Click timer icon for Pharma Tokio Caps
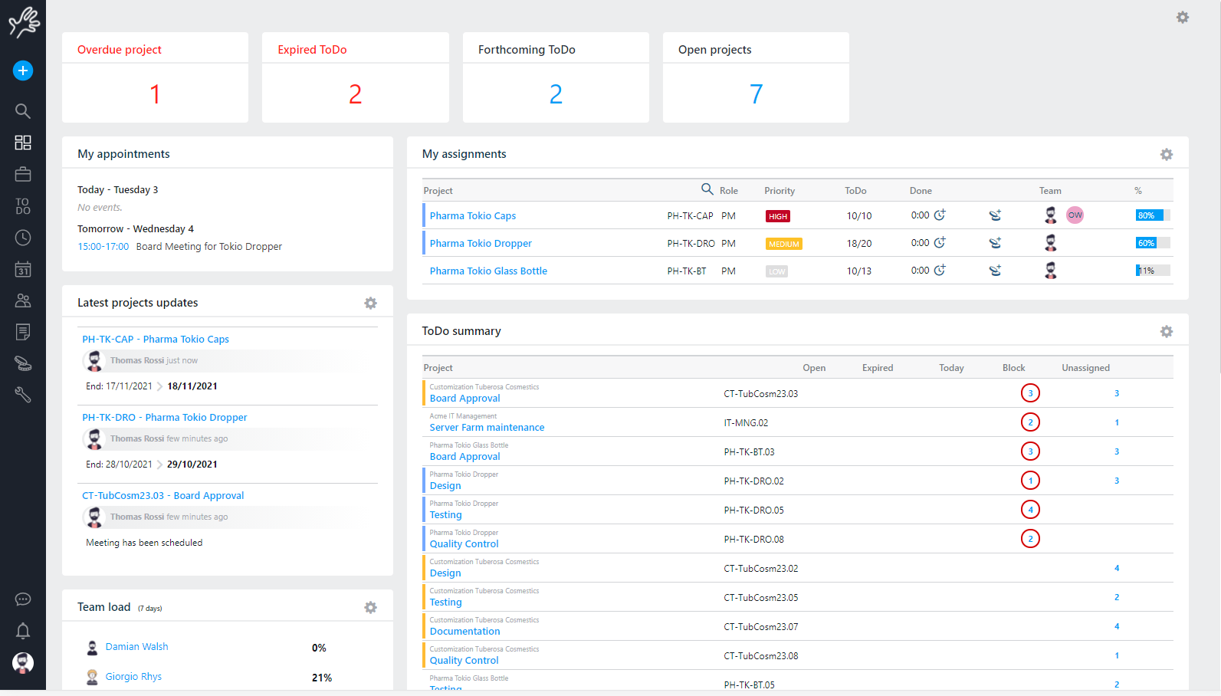The height and width of the screenshot is (696, 1221). 940,215
